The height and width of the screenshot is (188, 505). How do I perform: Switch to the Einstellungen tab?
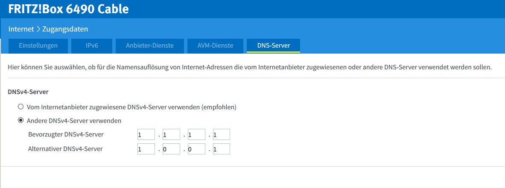(x=38, y=46)
